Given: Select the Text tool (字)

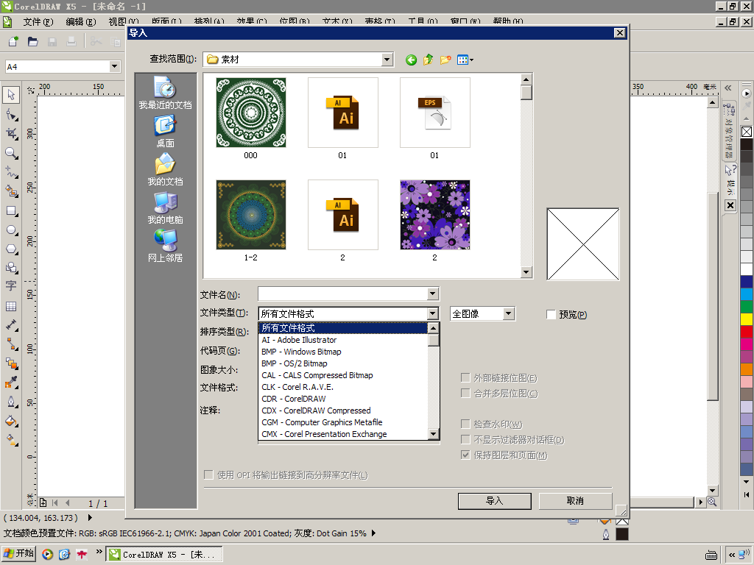Looking at the screenshot, I should (11, 286).
